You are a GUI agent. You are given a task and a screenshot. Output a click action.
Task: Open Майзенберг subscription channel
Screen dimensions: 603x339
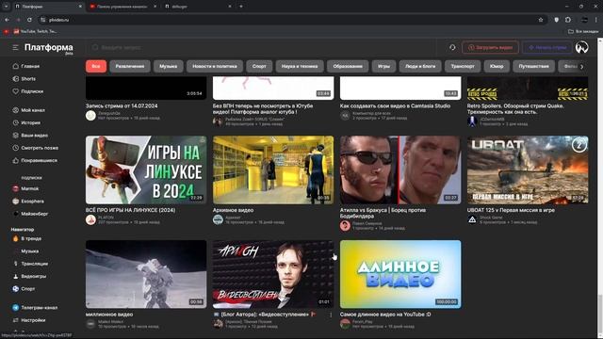(x=30, y=214)
